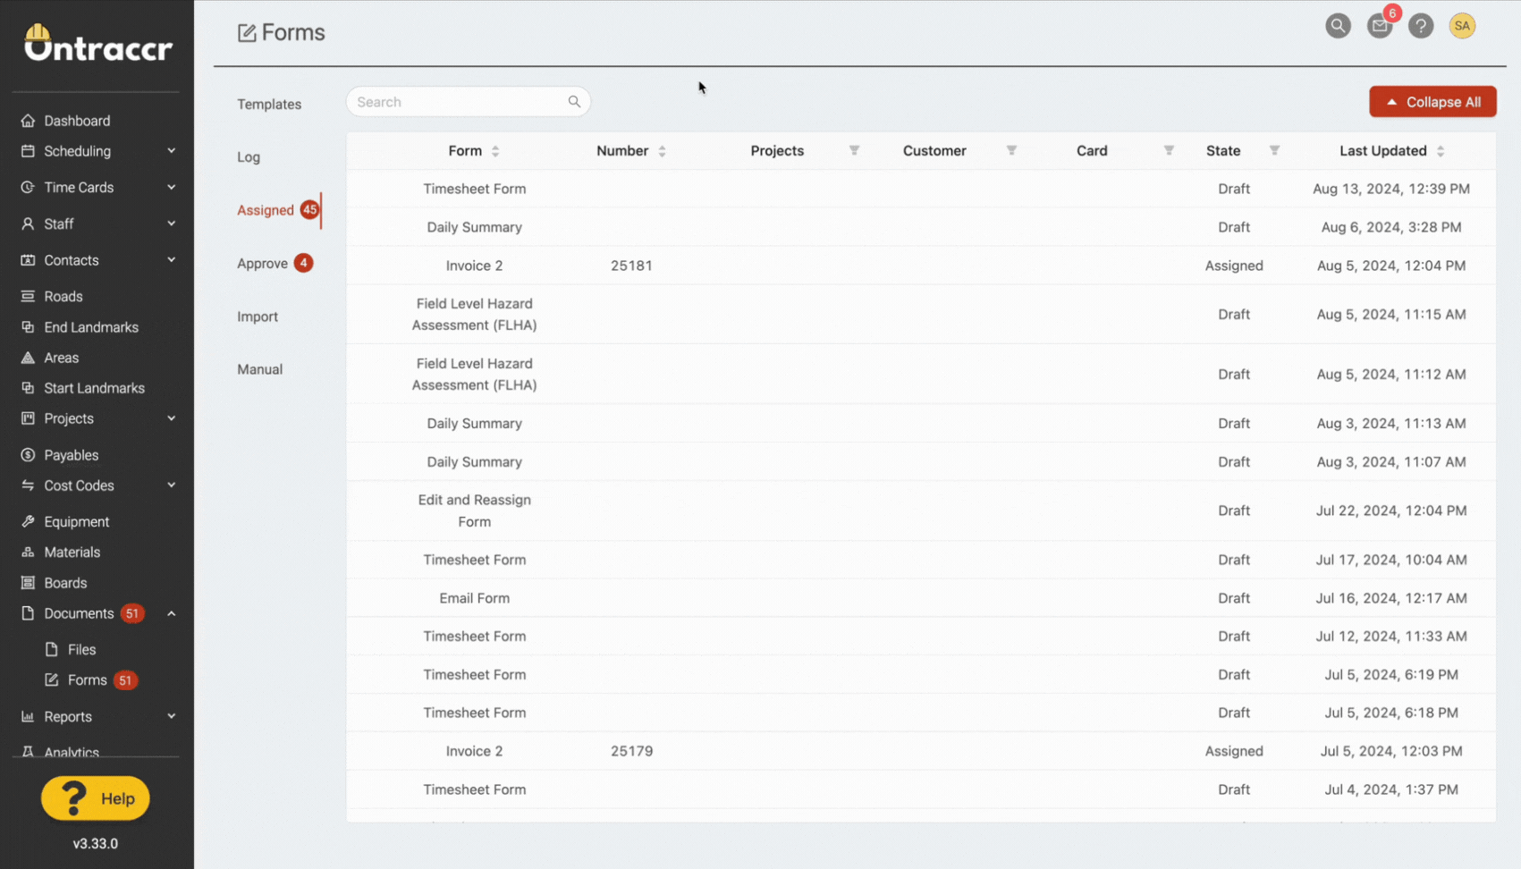Expand the Scheduling submenu chevron
Image resolution: width=1521 pixels, height=869 pixels.
coord(171,151)
